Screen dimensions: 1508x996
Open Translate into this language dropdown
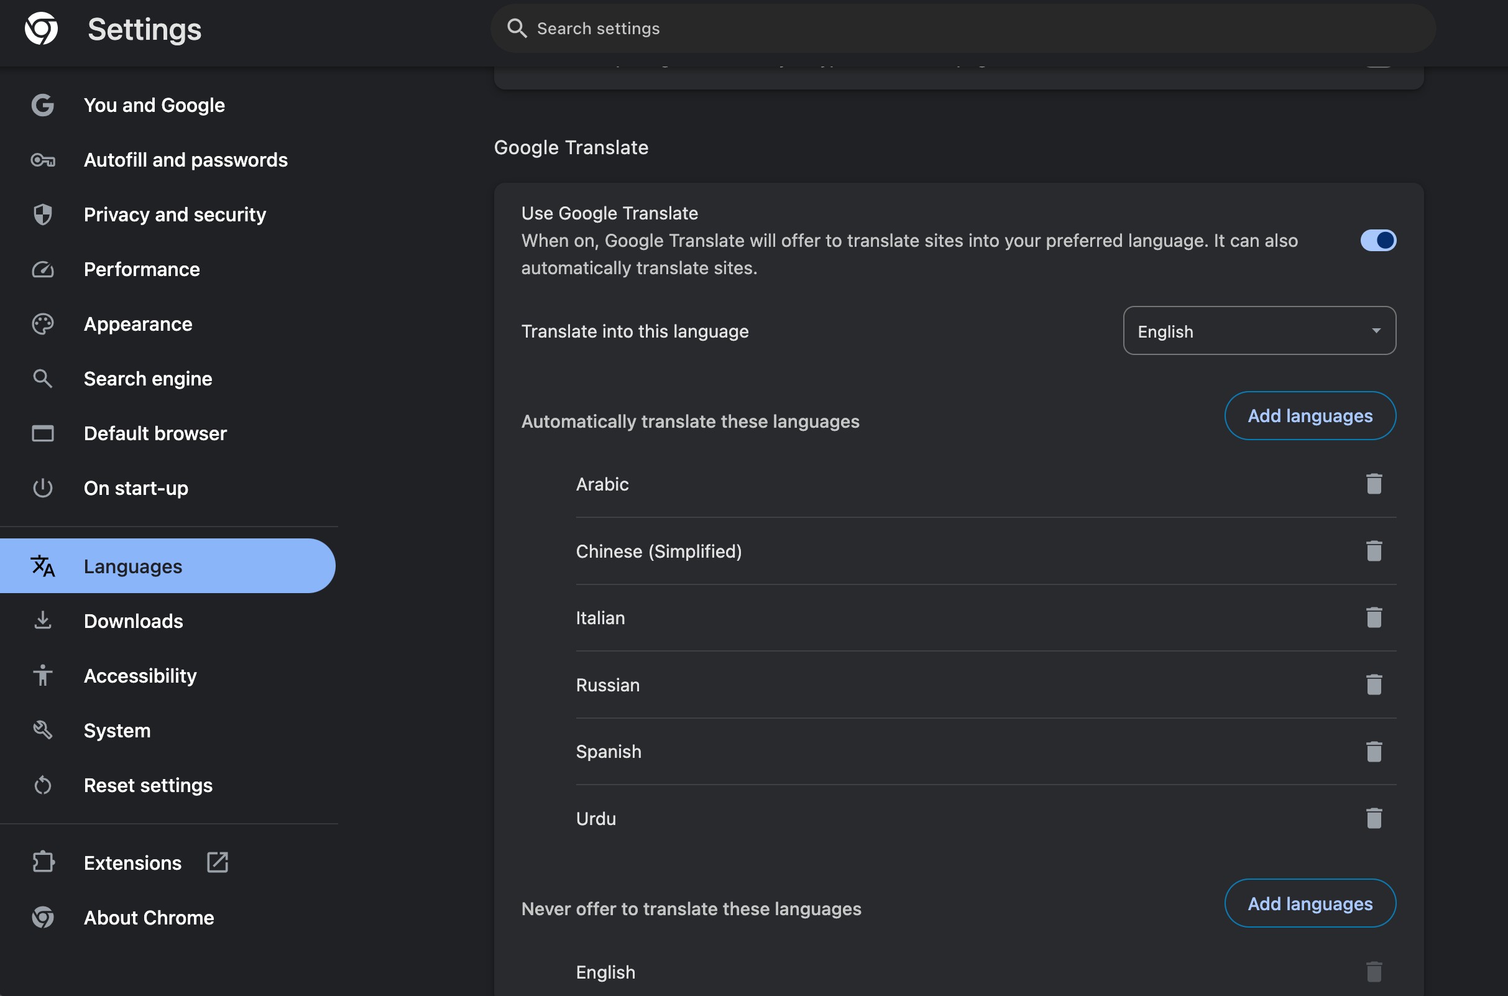1259,331
